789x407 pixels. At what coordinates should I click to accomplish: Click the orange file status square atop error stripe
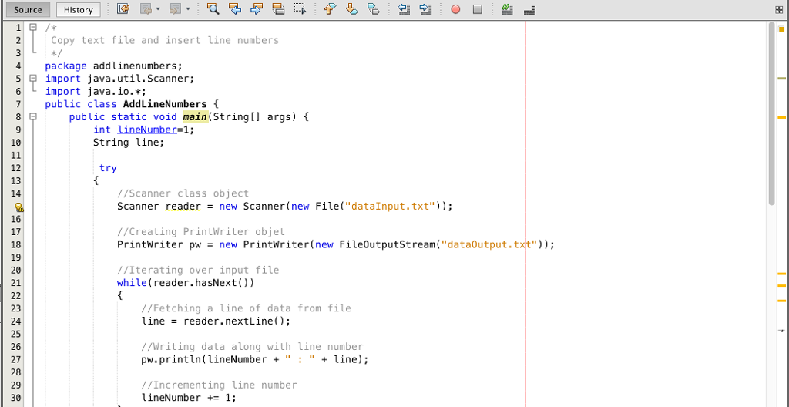tap(781, 29)
